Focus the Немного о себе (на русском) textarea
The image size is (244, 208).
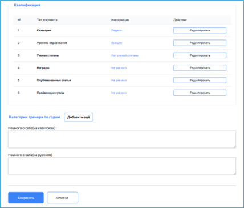(122, 166)
